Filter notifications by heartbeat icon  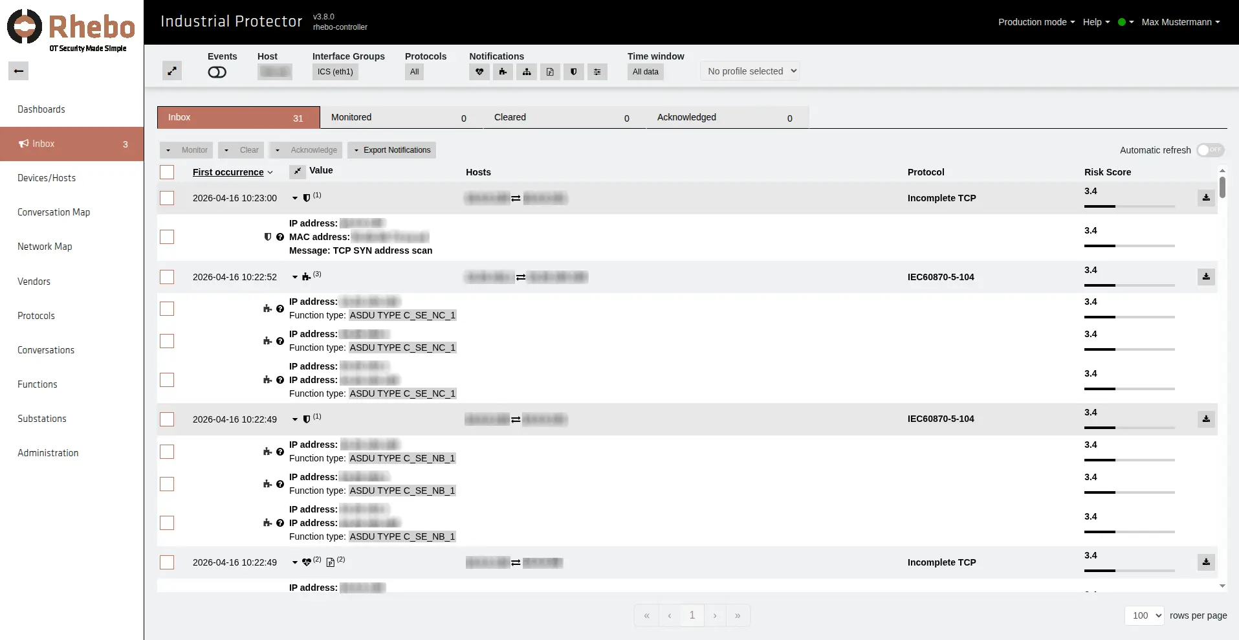pos(479,72)
